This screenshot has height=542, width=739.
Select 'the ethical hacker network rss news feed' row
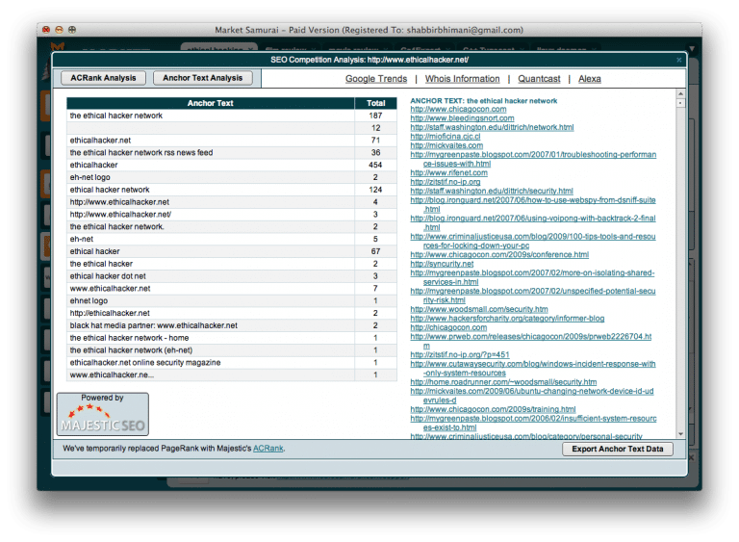click(231, 152)
